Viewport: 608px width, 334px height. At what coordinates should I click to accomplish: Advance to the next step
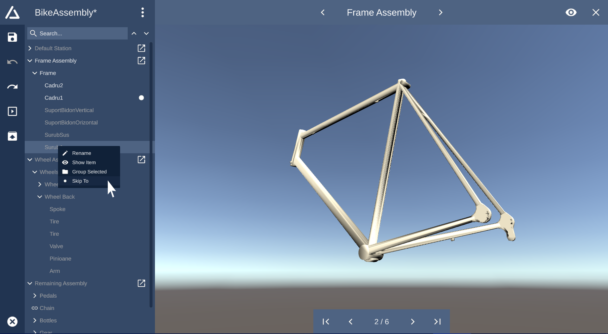[x=413, y=322]
